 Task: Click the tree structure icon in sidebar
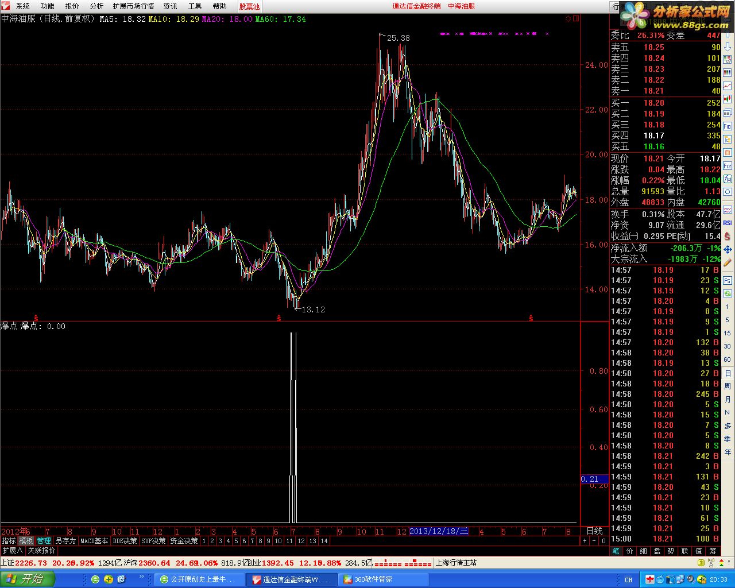728,139
